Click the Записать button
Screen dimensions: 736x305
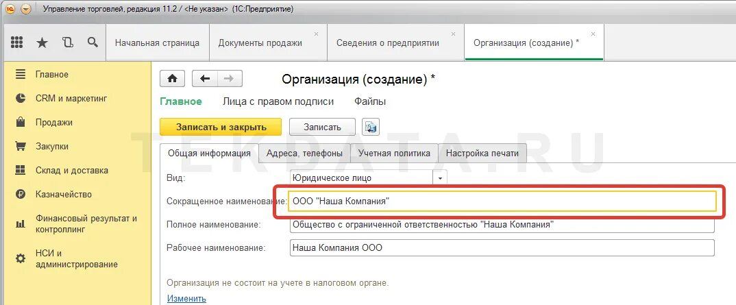(x=322, y=127)
